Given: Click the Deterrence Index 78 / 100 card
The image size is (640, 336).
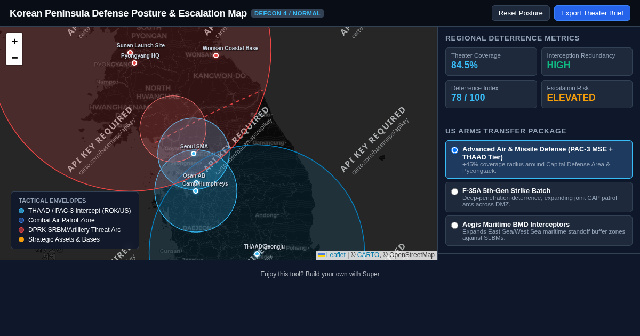Looking at the screenshot, I should coord(491,94).
